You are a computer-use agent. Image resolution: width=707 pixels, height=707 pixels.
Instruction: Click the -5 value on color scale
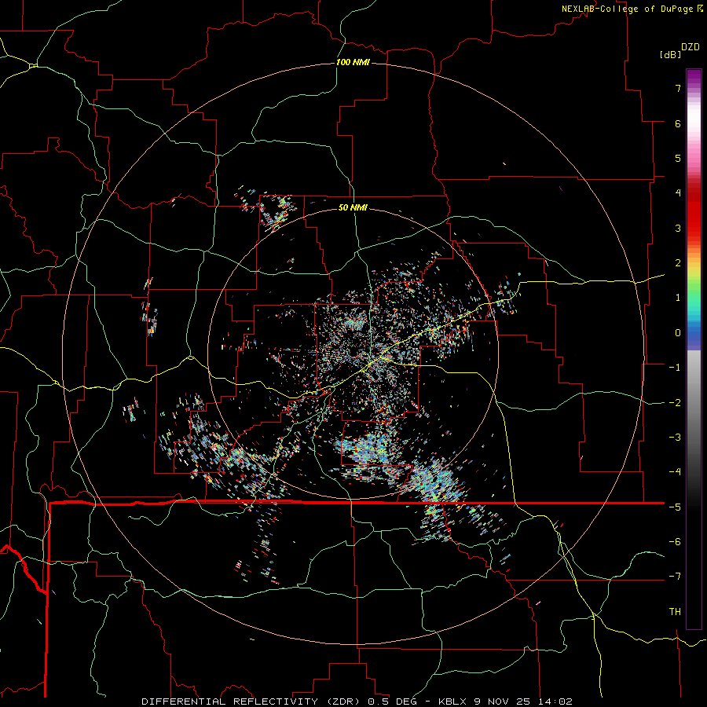point(675,507)
